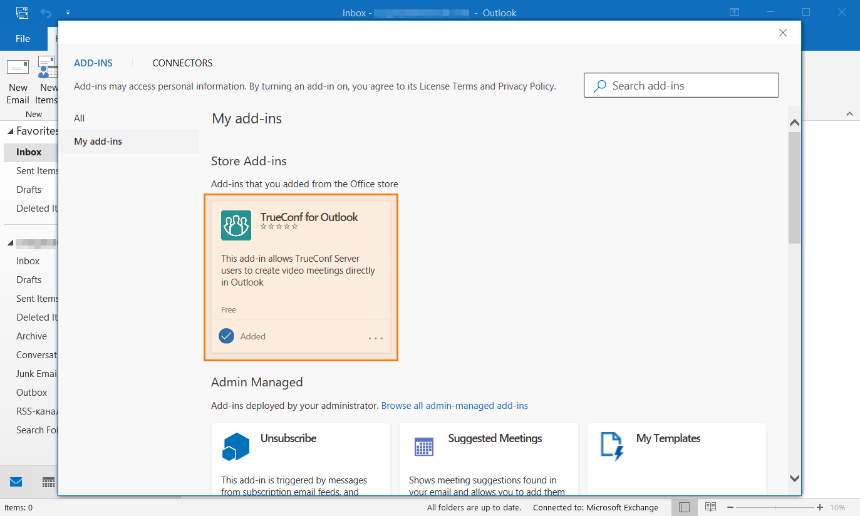Click the Unsubscribe add-in icon
This screenshot has width=860, height=516.
coord(236,446)
